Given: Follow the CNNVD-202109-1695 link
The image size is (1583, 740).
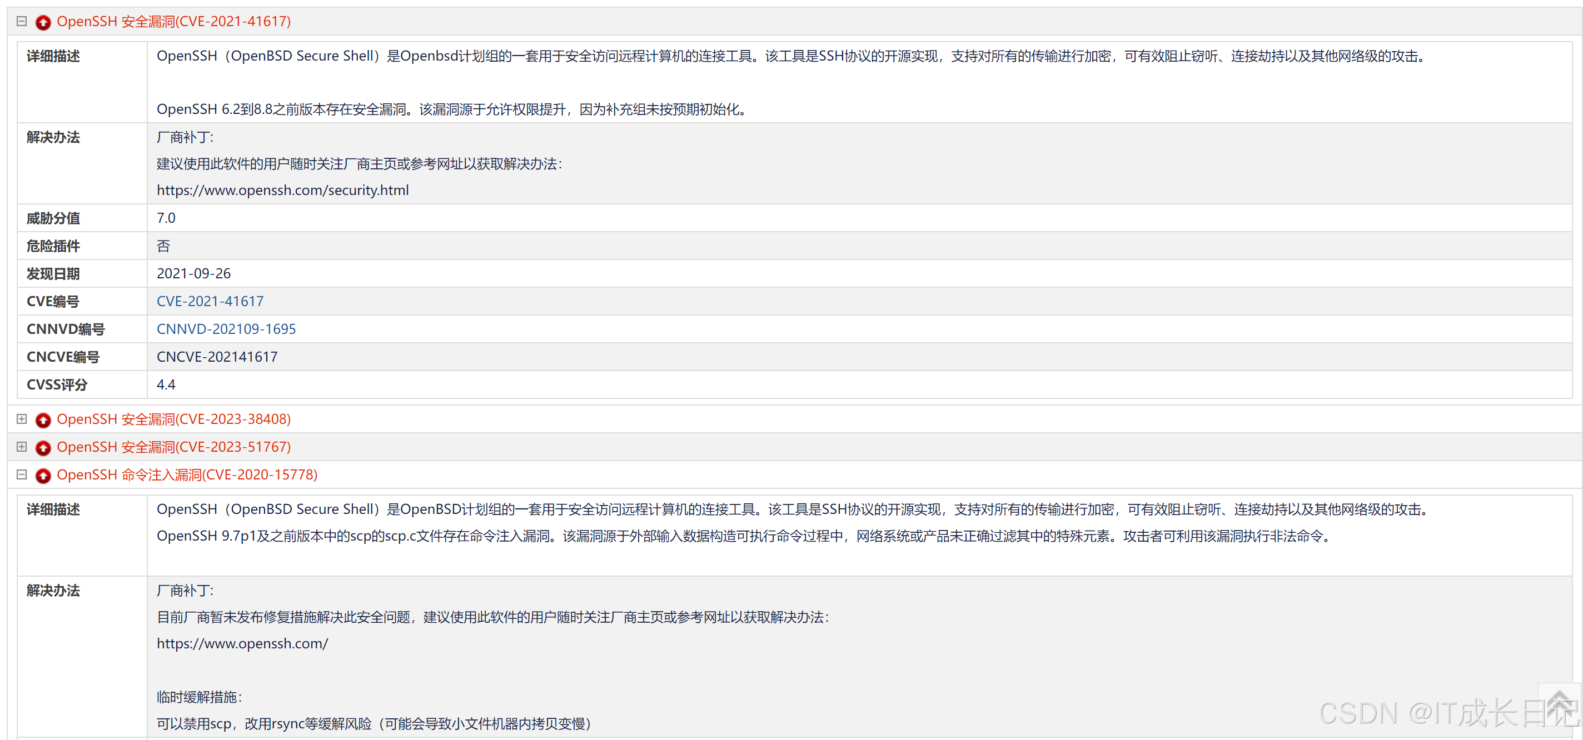Looking at the screenshot, I should point(226,328).
